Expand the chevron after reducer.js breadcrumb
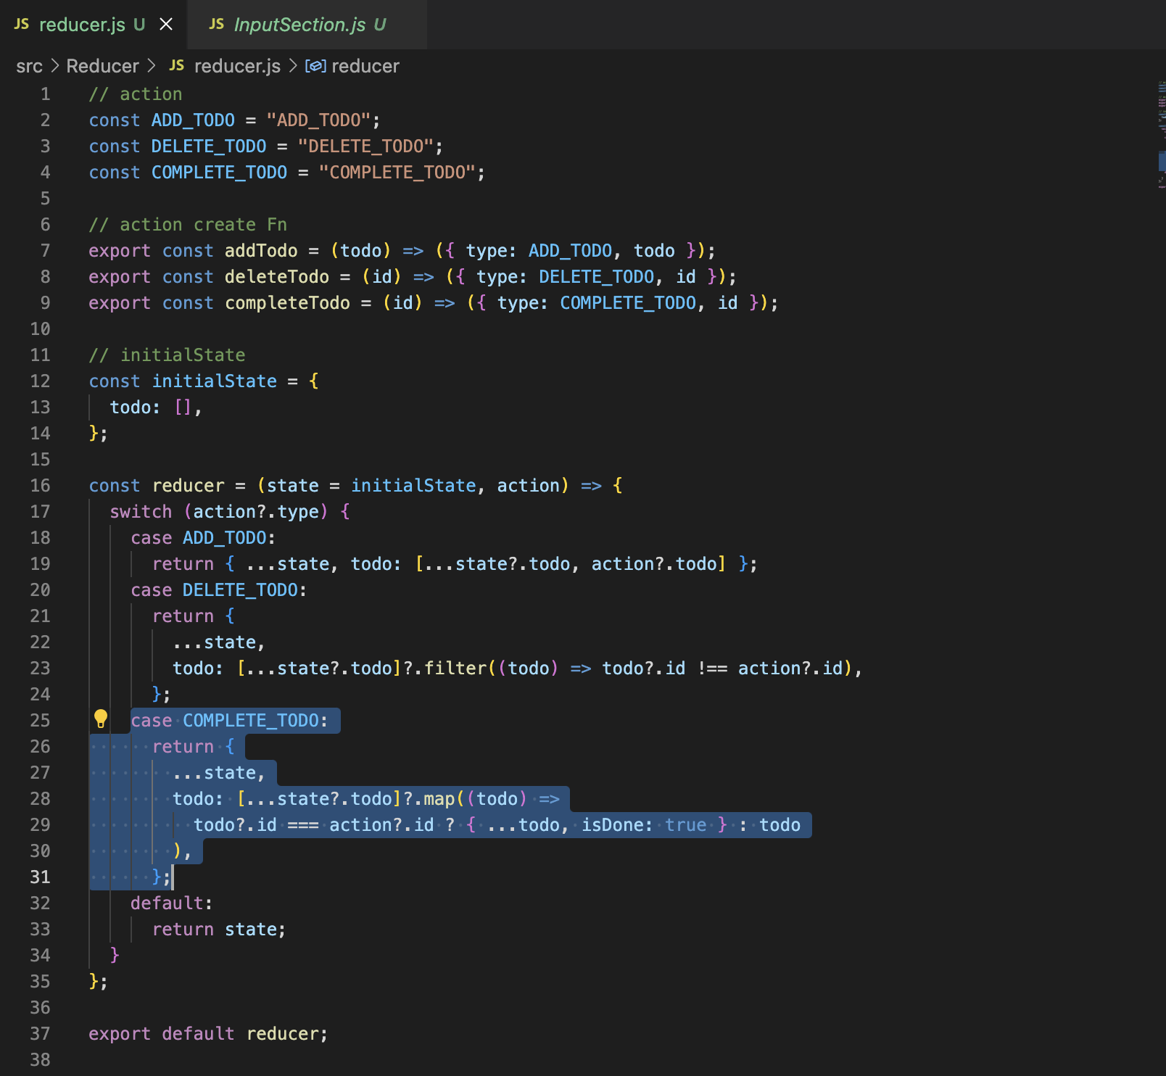This screenshot has height=1076, width=1166. (x=293, y=66)
